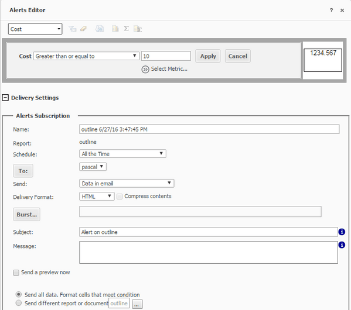The width and height of the screenshot is (351, 310).
Task: Open help with the question mark icon
Action: tap(331, 10)
